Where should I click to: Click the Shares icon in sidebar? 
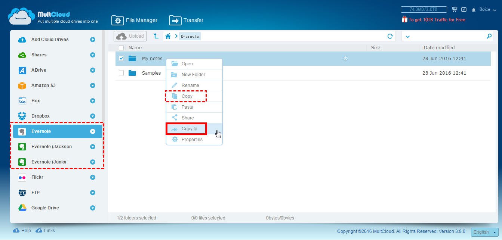coord(22,55)
